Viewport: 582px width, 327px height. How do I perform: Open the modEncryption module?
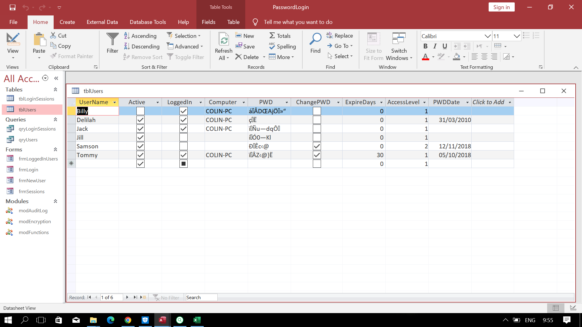(35, 221)
